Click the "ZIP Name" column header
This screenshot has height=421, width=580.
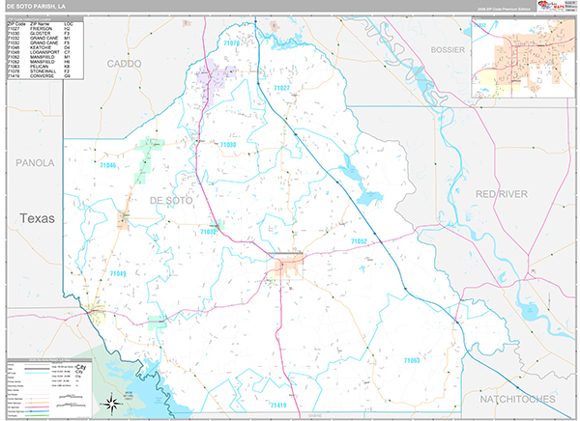[40, 24]
